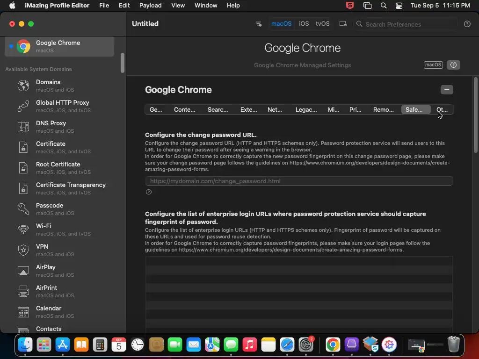
Task: Select the Calendar payload icon
Action: [23, 312]
